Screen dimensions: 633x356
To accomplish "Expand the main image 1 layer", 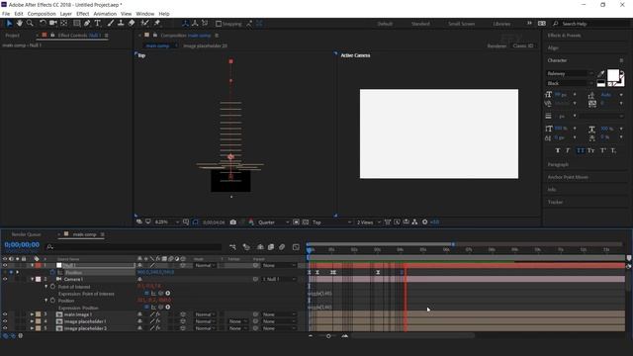I will [x=32, y=314].
